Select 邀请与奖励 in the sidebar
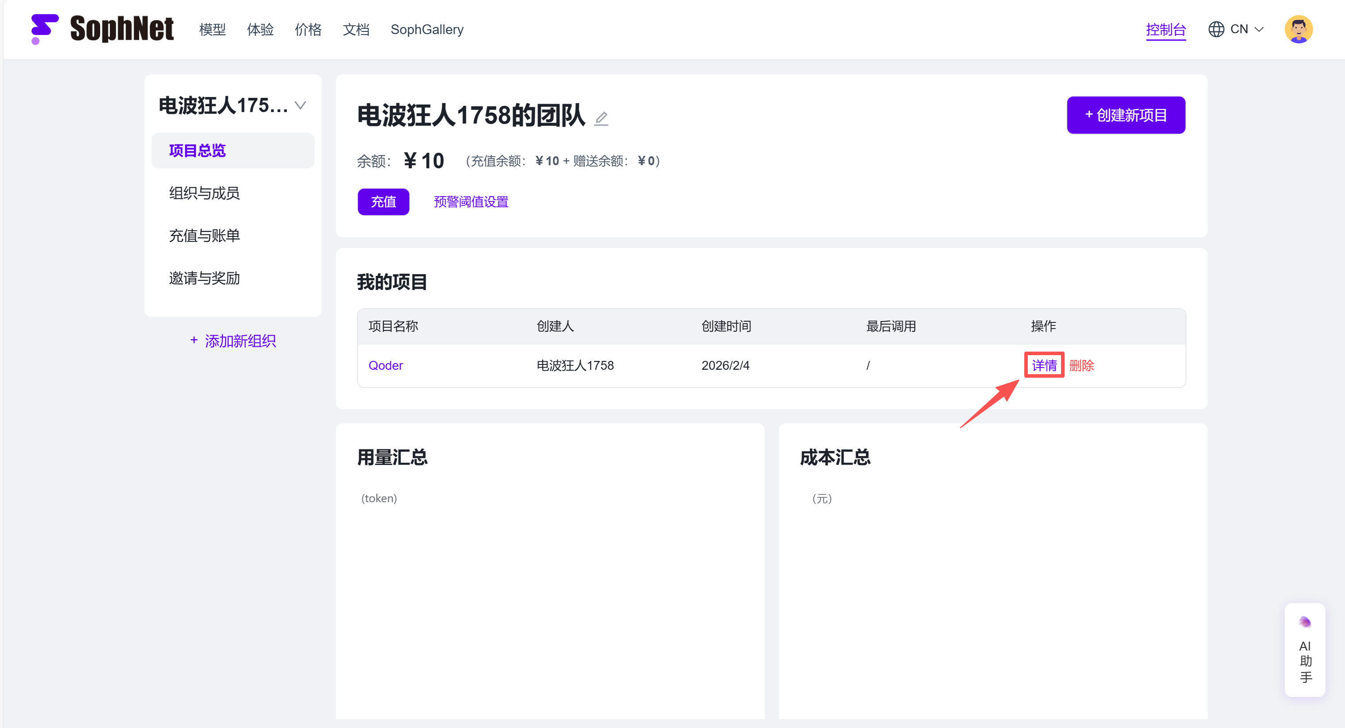Viewport: 1345px width, 728px height. pyautogui.click(x=204, y=278)
